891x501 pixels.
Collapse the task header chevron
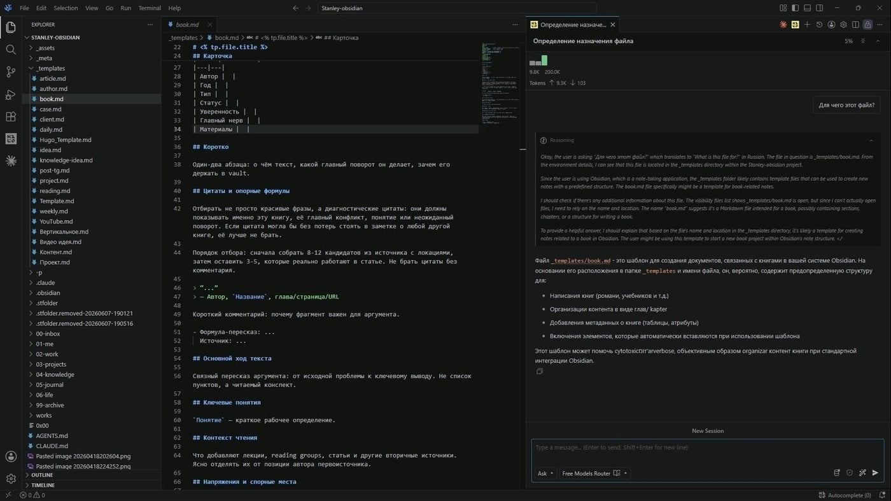click(x=878, y=41)
